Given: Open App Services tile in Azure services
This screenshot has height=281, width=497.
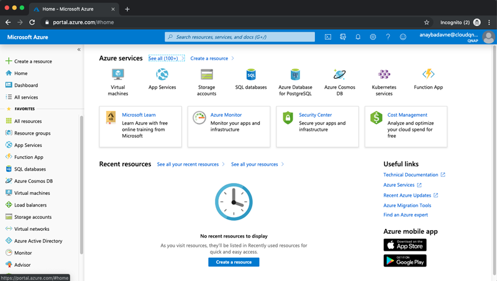Looking at the screenshot, I should (x=162, y=79).
